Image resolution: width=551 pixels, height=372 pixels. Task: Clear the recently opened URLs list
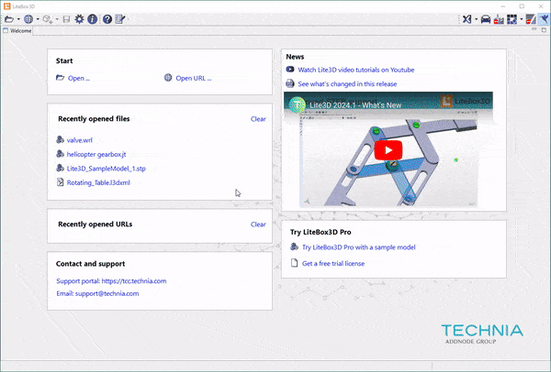click(x=258, y=224)
